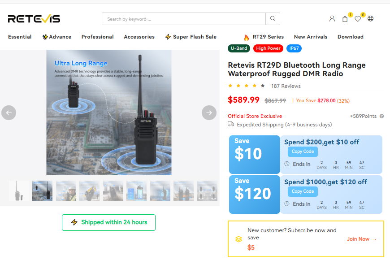Select fourth product thumbnail
The width and height of the screenshot is (390, 264).
90,190
